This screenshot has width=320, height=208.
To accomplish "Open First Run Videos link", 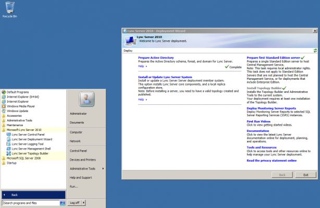I will point(259,121).
